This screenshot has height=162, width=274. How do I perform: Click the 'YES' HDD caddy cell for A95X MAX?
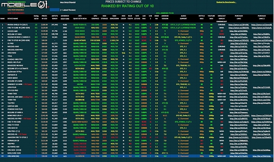[x=123, y=53]
